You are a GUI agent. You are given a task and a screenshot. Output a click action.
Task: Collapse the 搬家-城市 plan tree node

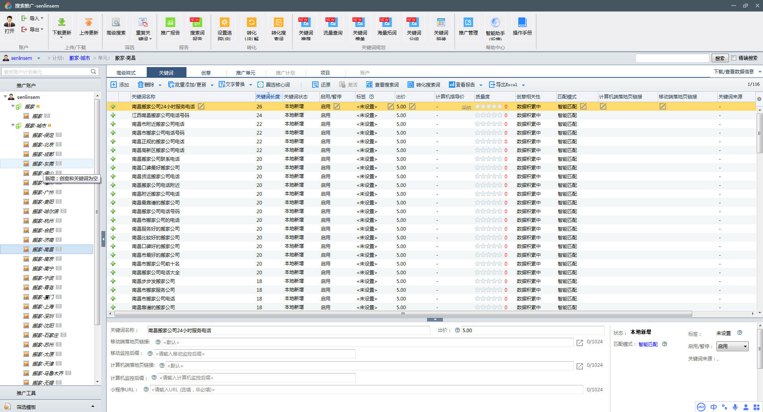[x=13, y=125]
